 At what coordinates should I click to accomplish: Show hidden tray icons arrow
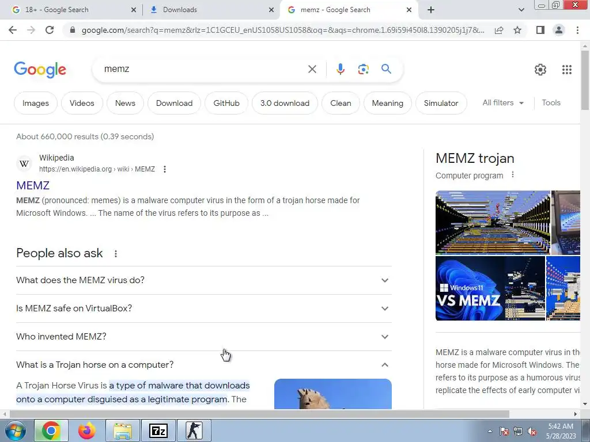[x=490, y=431]
